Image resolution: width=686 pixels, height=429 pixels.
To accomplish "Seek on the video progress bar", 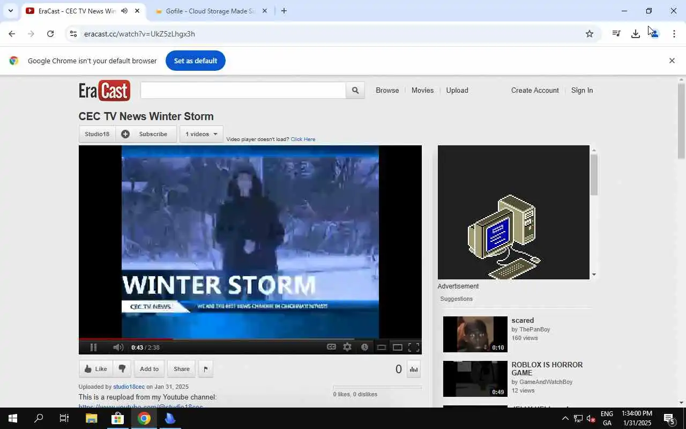I will click(250, 339).
